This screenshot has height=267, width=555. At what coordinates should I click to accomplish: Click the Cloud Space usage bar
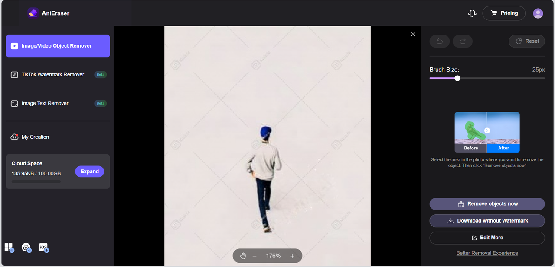coord(36,181)
